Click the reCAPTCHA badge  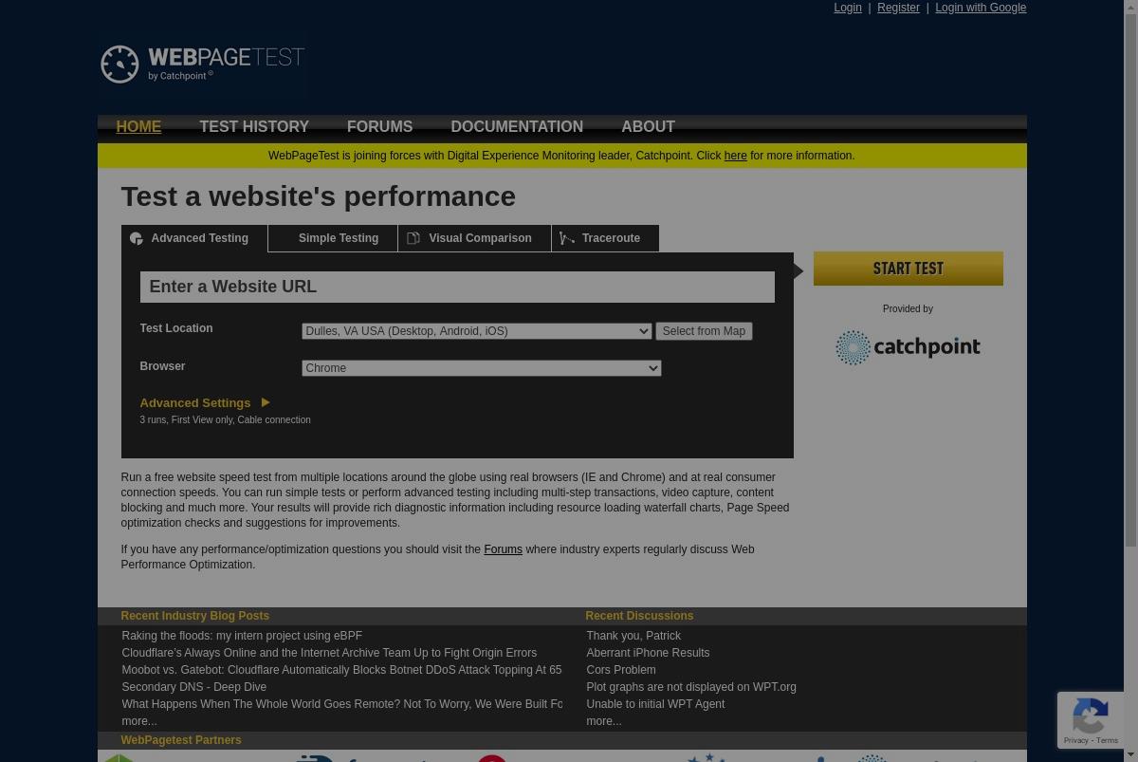coord(1091,720)
